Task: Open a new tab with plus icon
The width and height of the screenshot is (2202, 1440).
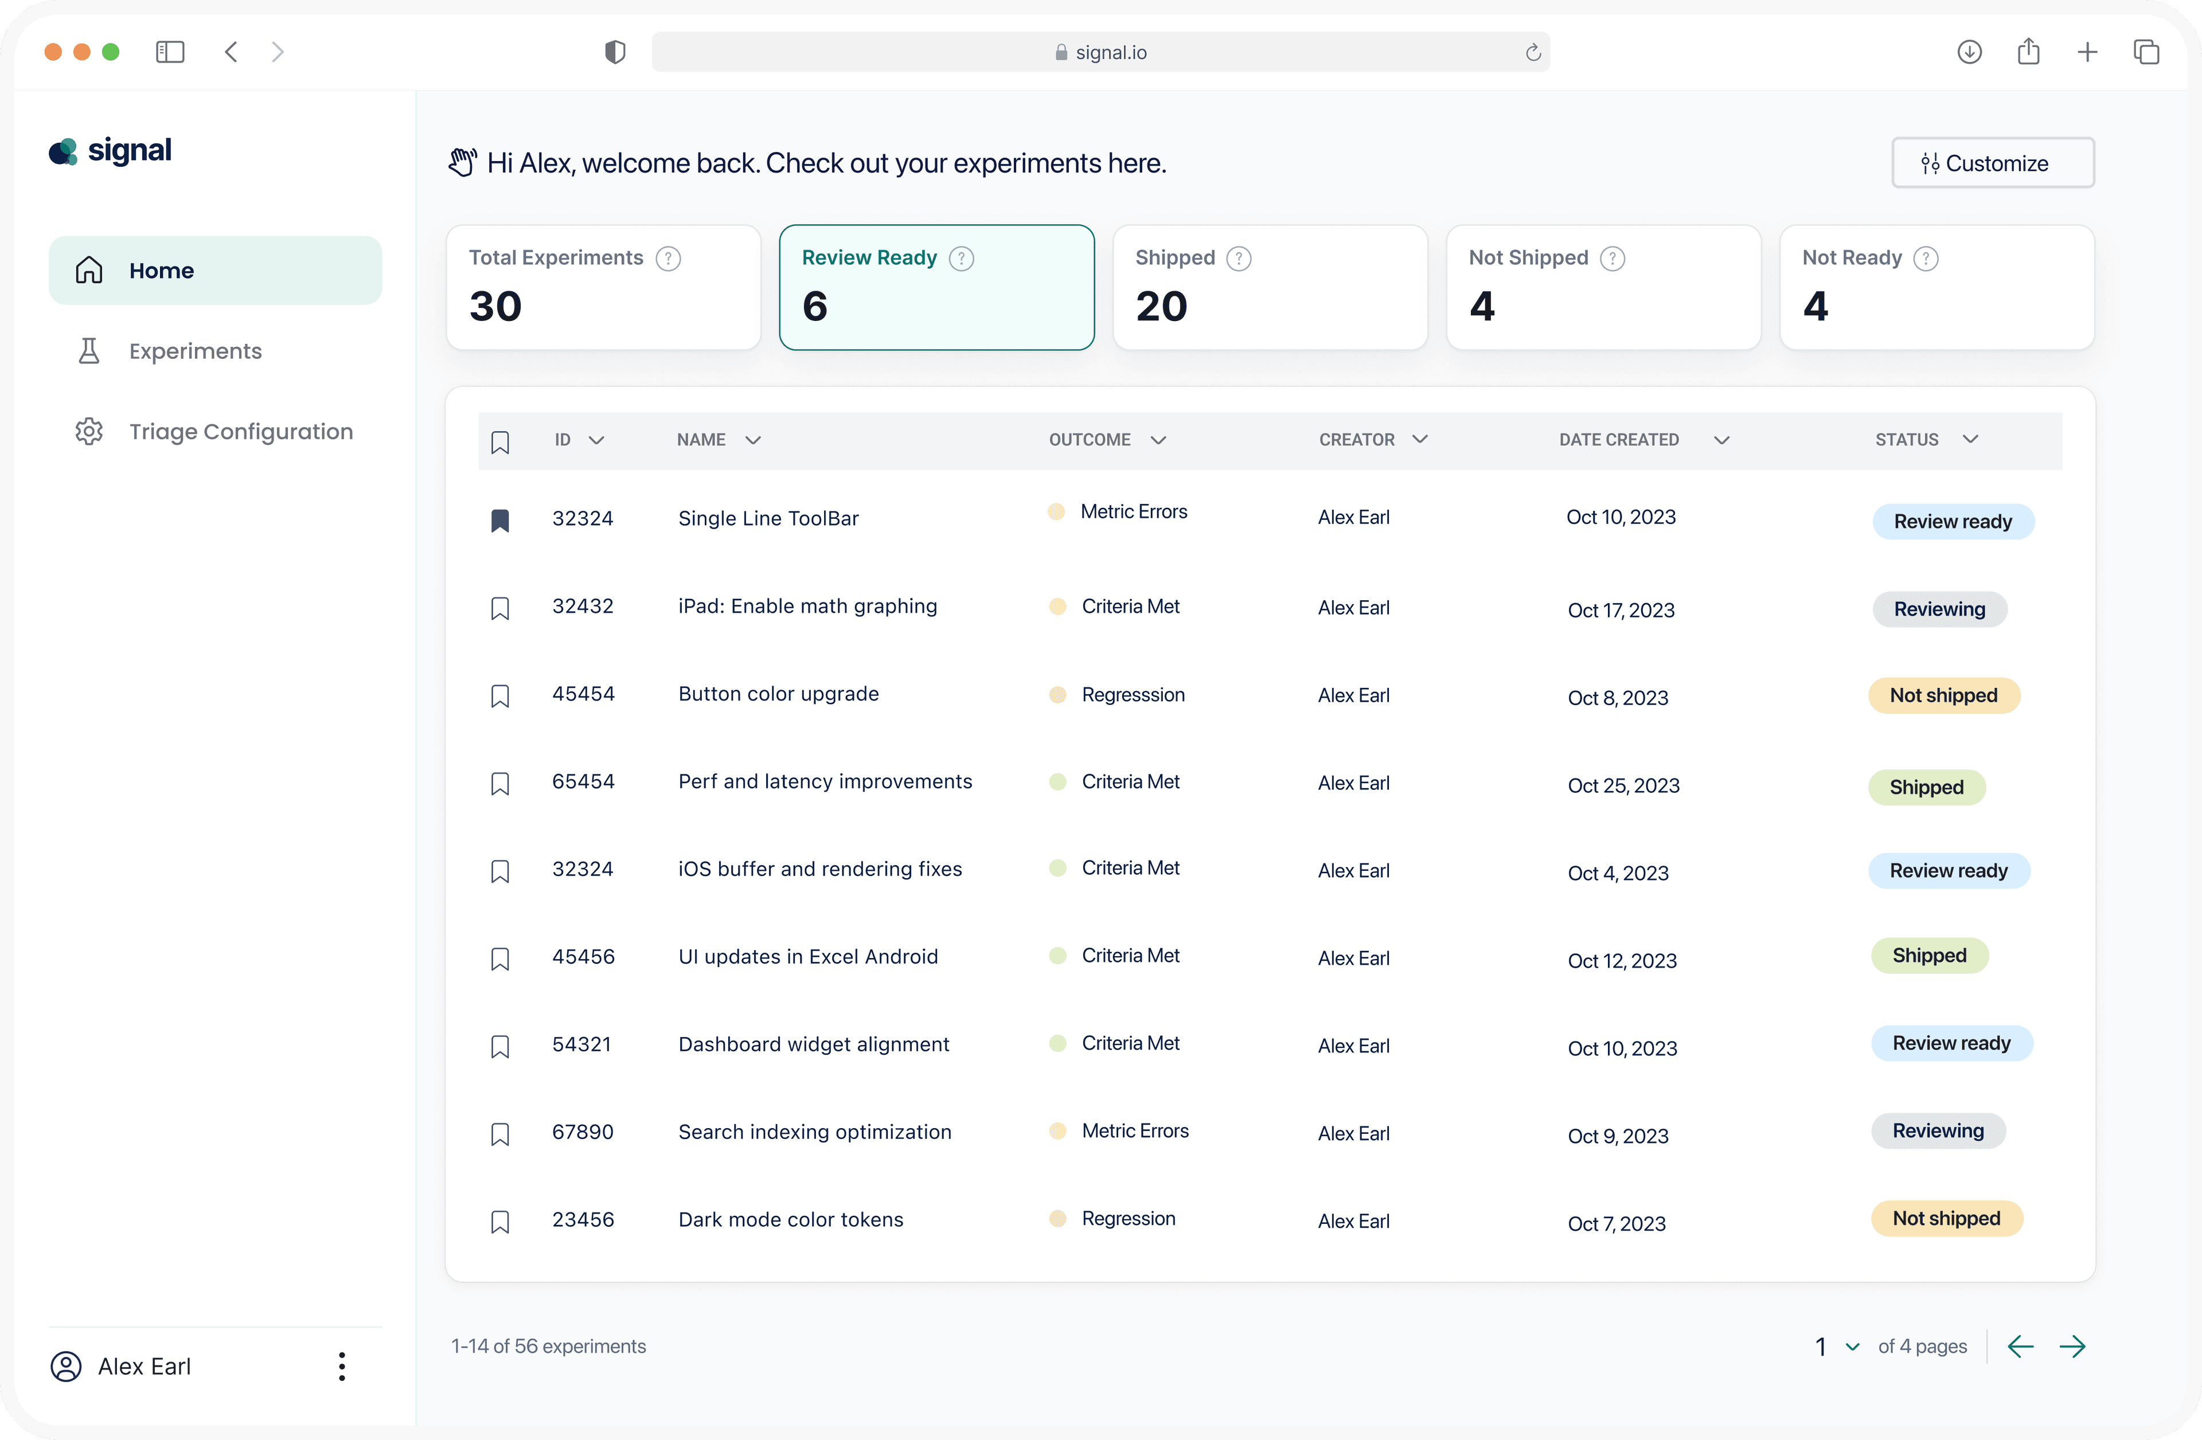Action: click(x=2087, y=52)
